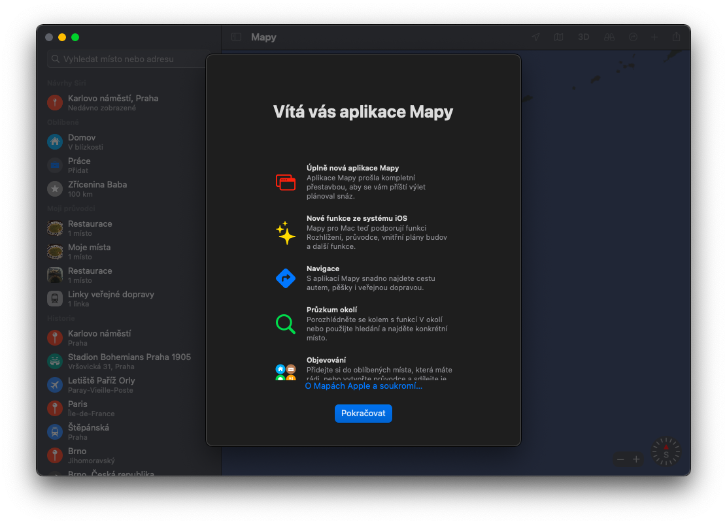Click the Pokračovat button

coord(363,414)
